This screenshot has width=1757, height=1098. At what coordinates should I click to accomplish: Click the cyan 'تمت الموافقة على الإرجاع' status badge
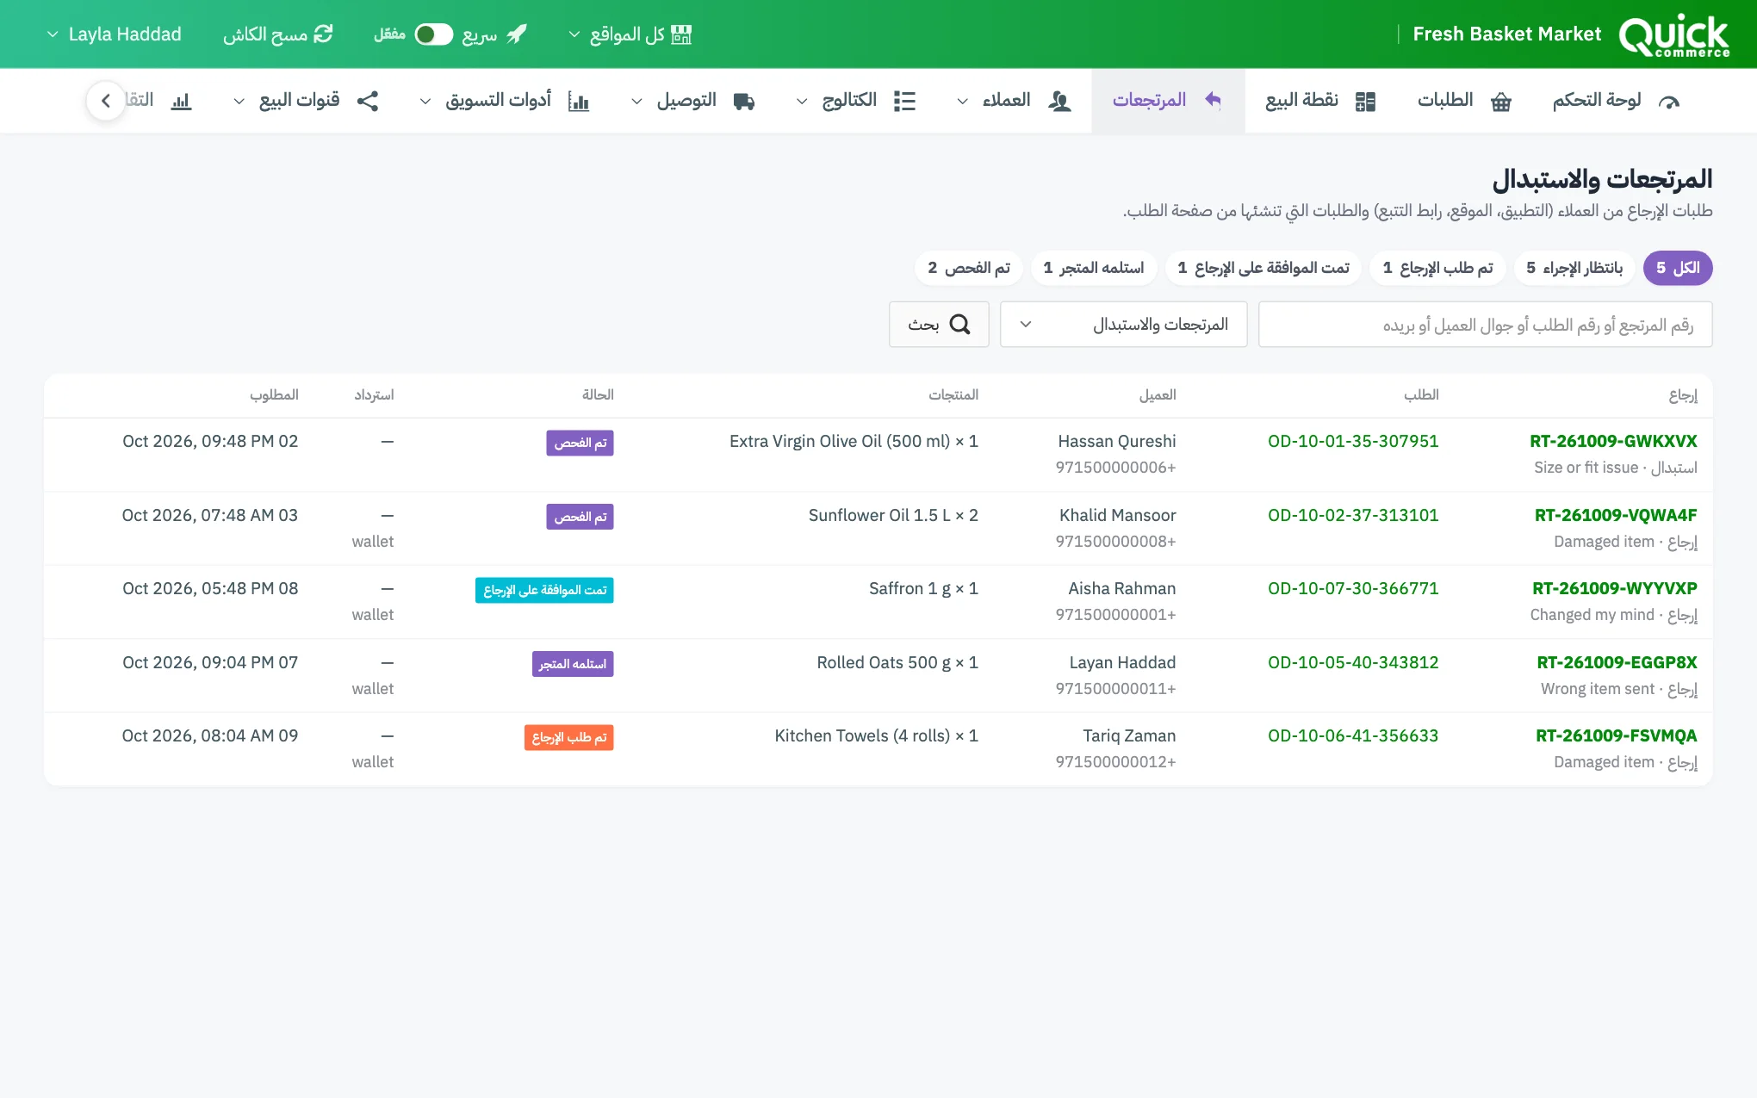coord(544,590)
